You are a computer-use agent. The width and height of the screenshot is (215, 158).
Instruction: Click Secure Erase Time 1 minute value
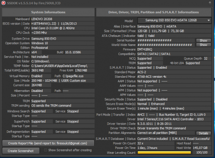pos(147,109)
